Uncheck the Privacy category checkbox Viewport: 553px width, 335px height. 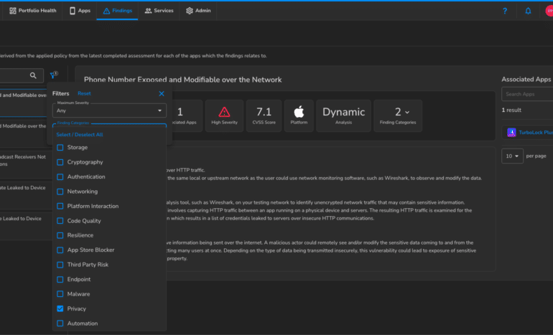click(60, 308)
